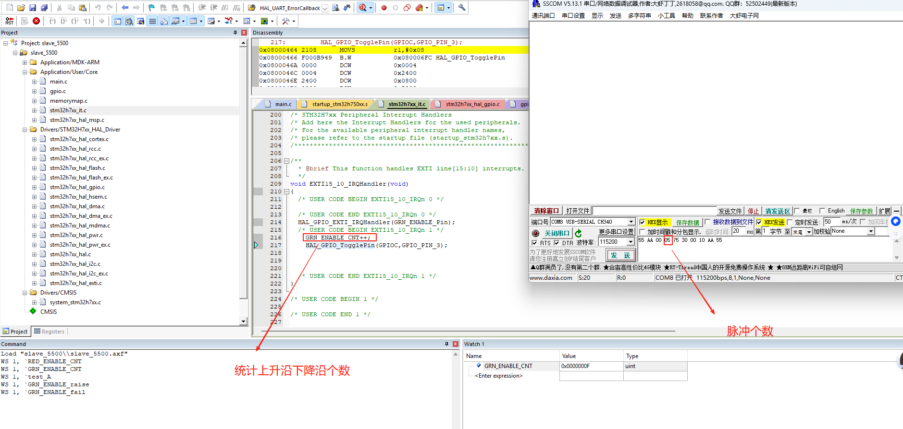Click the Project panel scroll-down arrow
This screenshot has height=429, width=903.
(x=243, y=322)
